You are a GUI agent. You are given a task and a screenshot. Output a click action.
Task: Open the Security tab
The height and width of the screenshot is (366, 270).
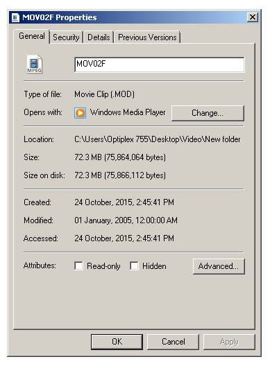[66, 37]
